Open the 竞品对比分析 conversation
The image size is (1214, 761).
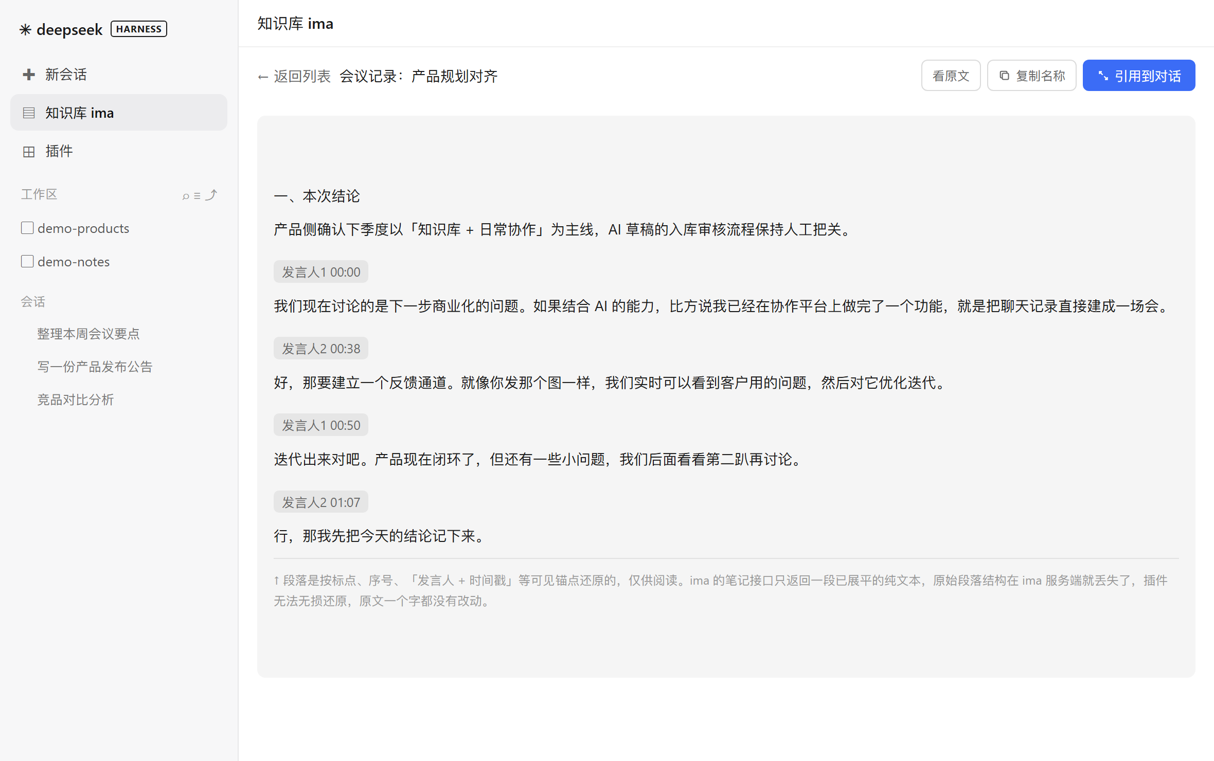(x=76, y=400)
